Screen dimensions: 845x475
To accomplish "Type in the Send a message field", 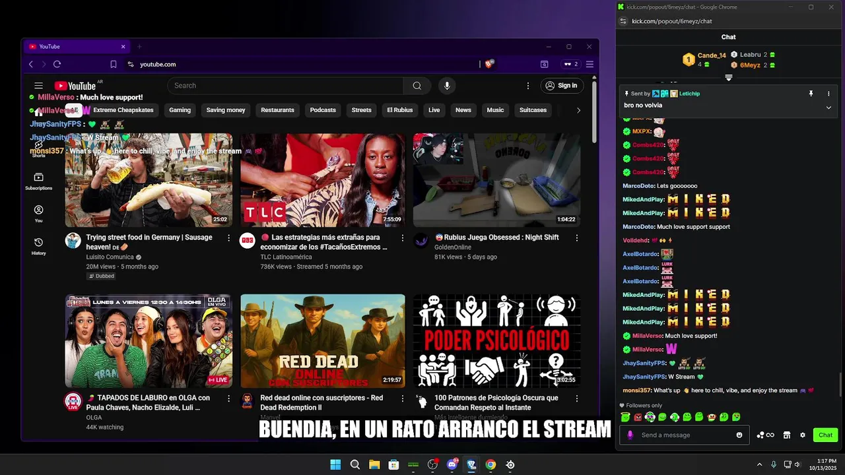I will point(685,435).
